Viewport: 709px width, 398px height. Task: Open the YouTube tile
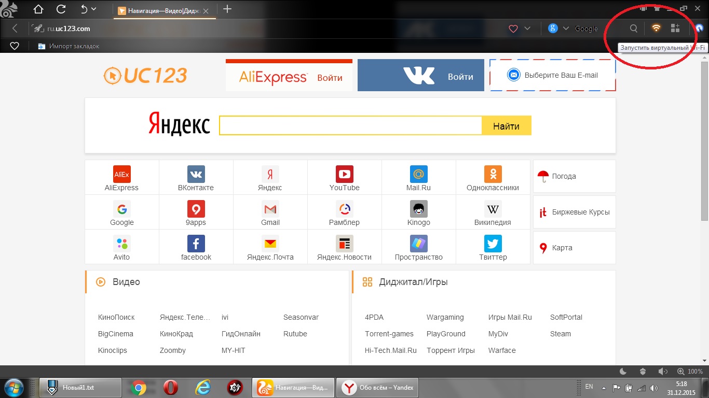[x=344, y=178]
